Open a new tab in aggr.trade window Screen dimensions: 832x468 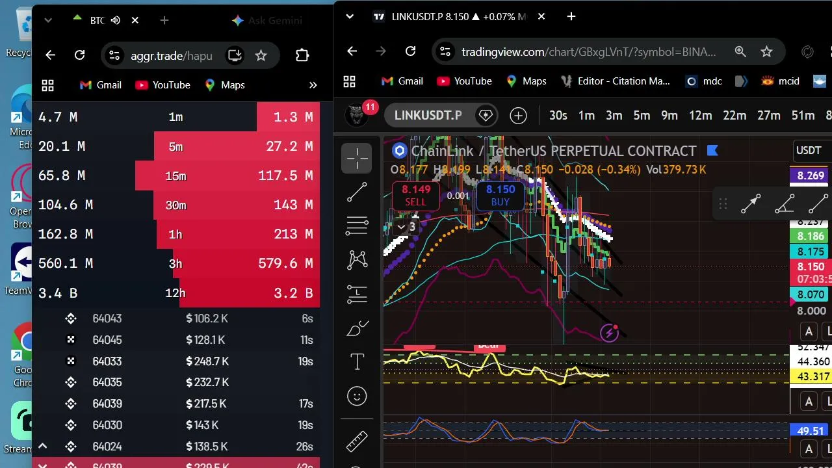(x=164, y=20)
